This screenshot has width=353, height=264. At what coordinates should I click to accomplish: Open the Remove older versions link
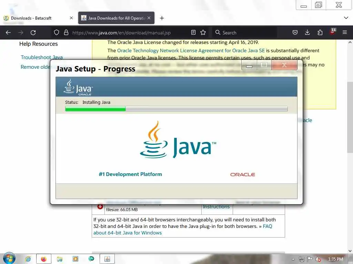click(36, 67)
